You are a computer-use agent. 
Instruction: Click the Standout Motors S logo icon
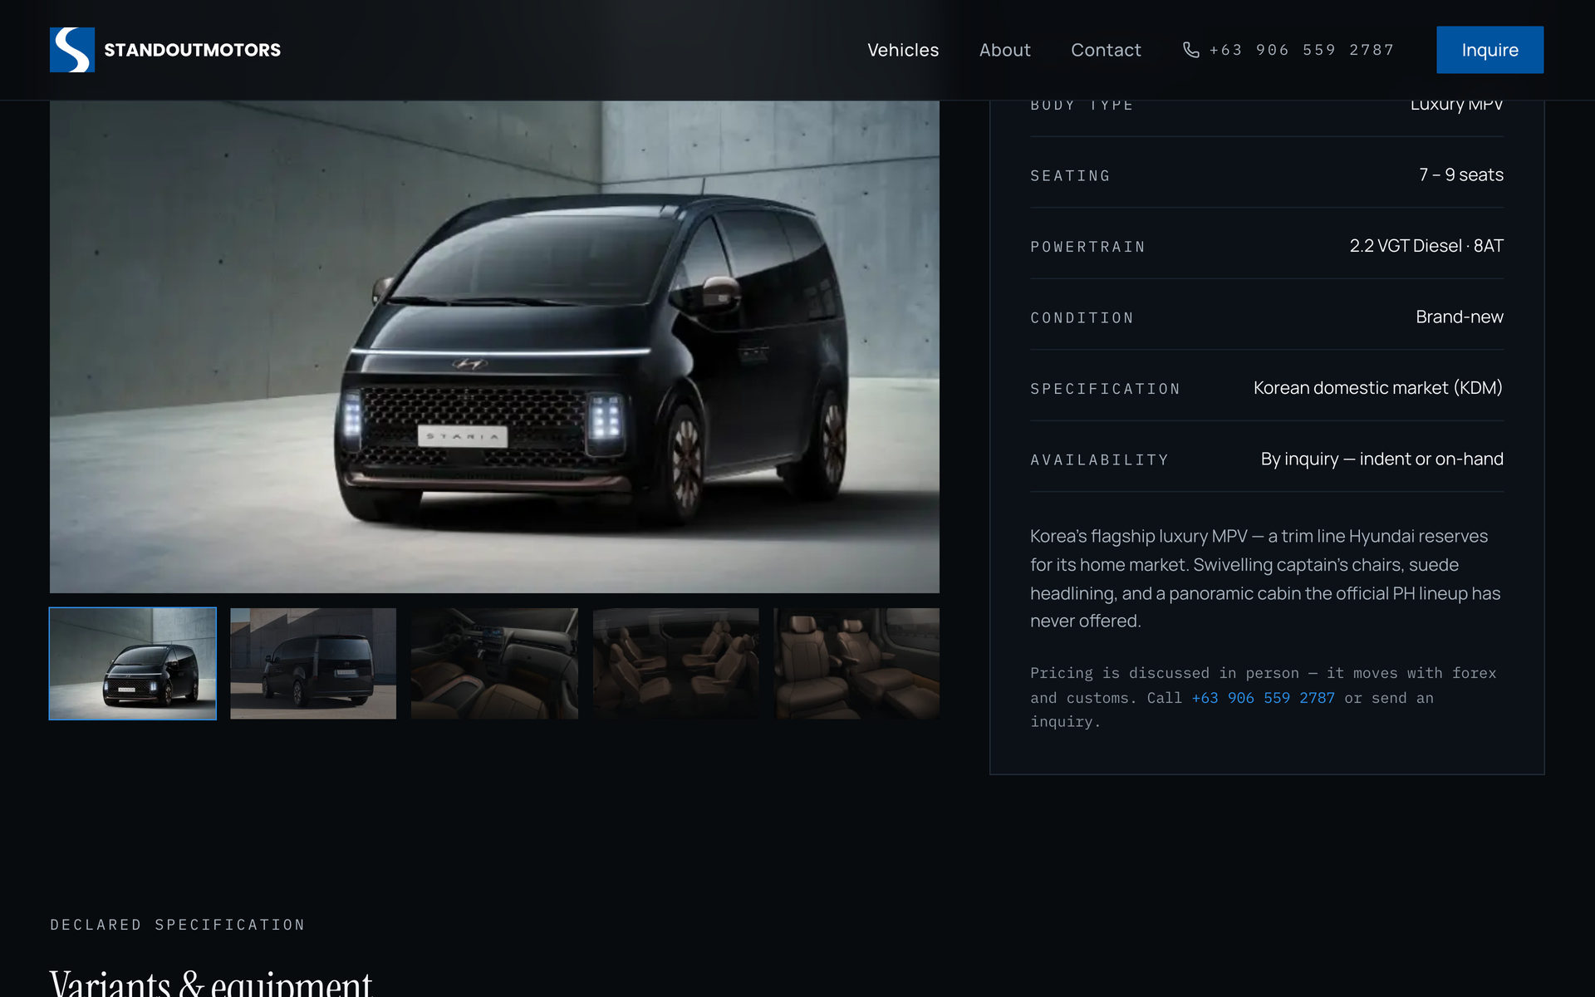click(x=72, y=50)
